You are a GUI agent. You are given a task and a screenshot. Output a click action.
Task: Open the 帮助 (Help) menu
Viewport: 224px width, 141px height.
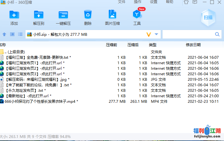pyautogui.click(x=169, y=2)
